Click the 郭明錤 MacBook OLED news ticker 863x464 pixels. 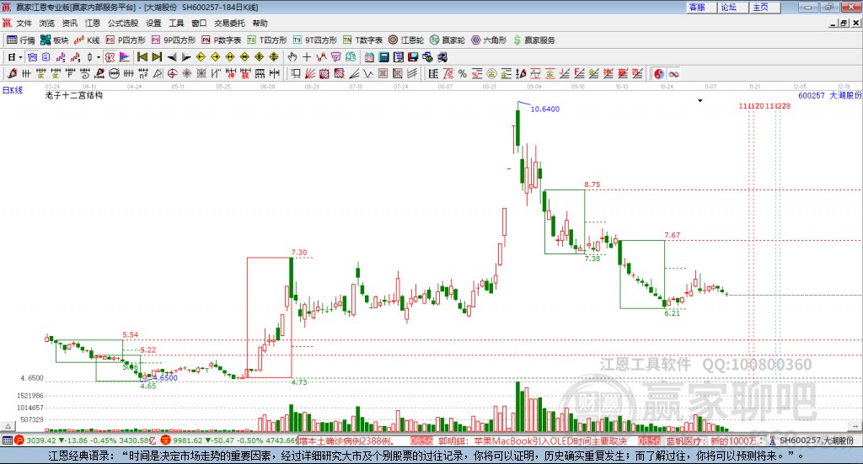click(533, 441)
